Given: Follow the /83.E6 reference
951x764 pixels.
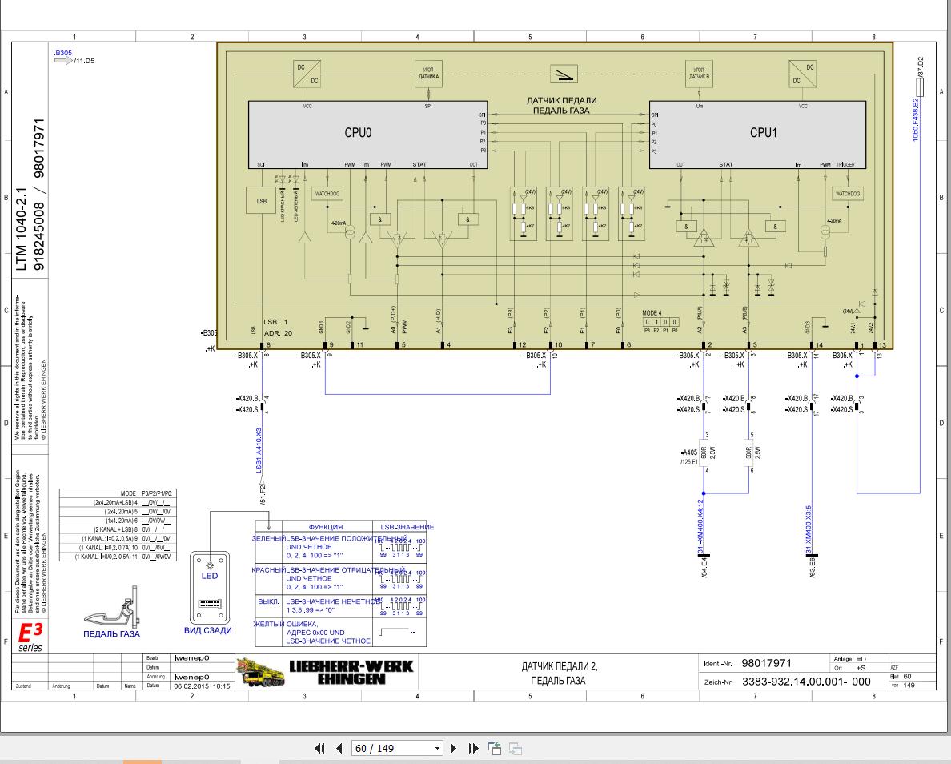Looking at the screenshot, I should (x=813, y=567).
